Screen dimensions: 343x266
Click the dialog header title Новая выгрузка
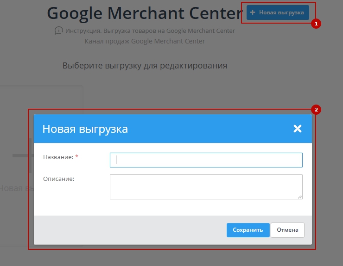point(85,129)
